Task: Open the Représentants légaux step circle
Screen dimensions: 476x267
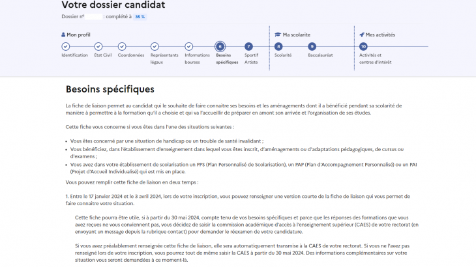Action: tap(155, 46)
